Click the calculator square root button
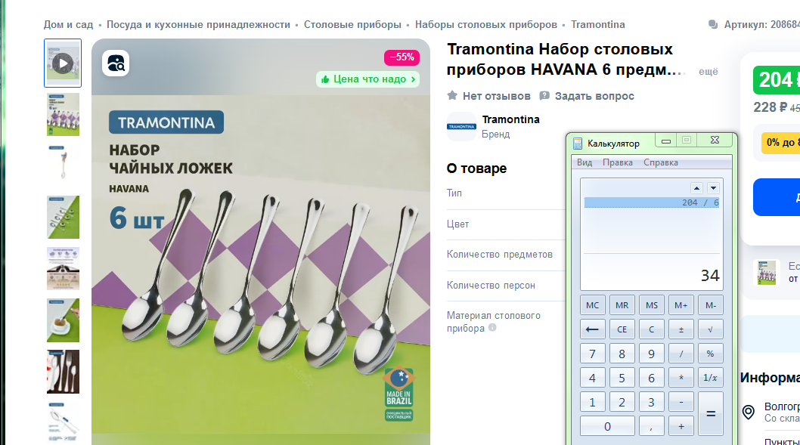This screenshot has height=445, width=800. pyautogui.click(x=710, y=329)
